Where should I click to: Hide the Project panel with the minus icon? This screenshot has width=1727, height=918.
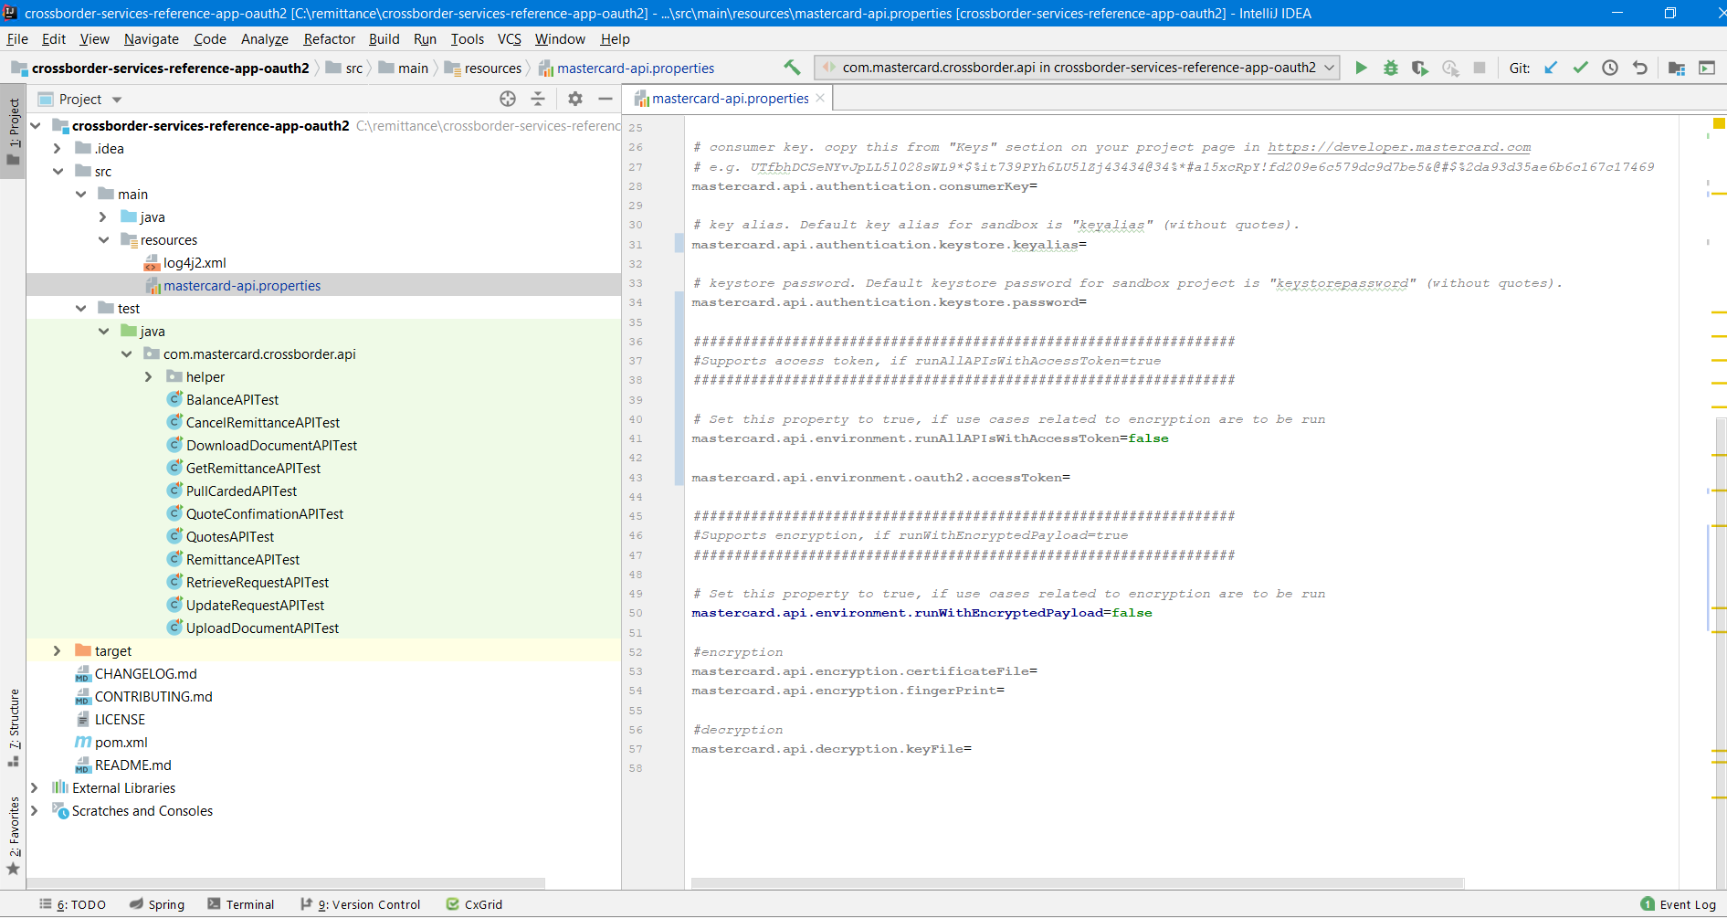(x=605, y=99)
